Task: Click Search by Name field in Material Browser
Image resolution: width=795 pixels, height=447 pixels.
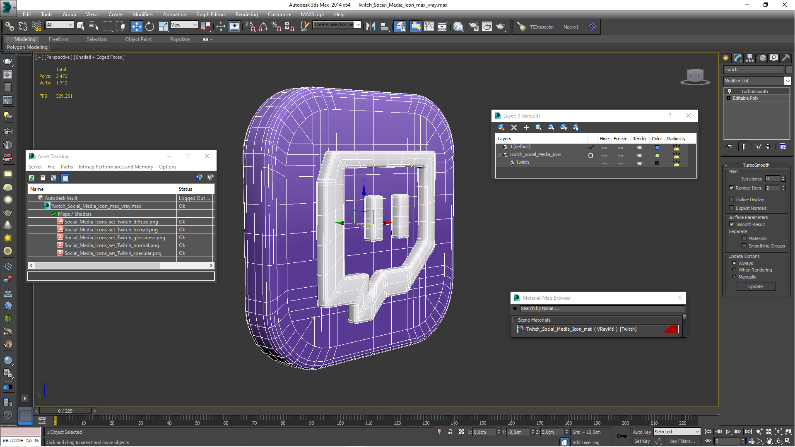Action: (x=602, y=309)
